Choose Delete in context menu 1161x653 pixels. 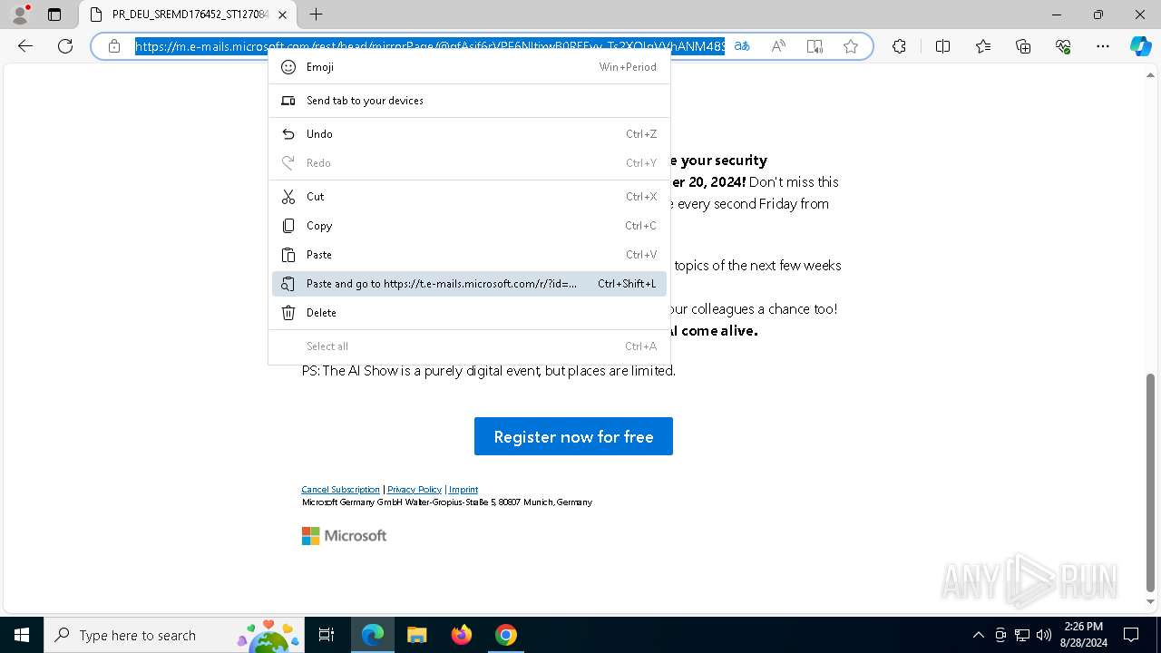click(469, 313)
